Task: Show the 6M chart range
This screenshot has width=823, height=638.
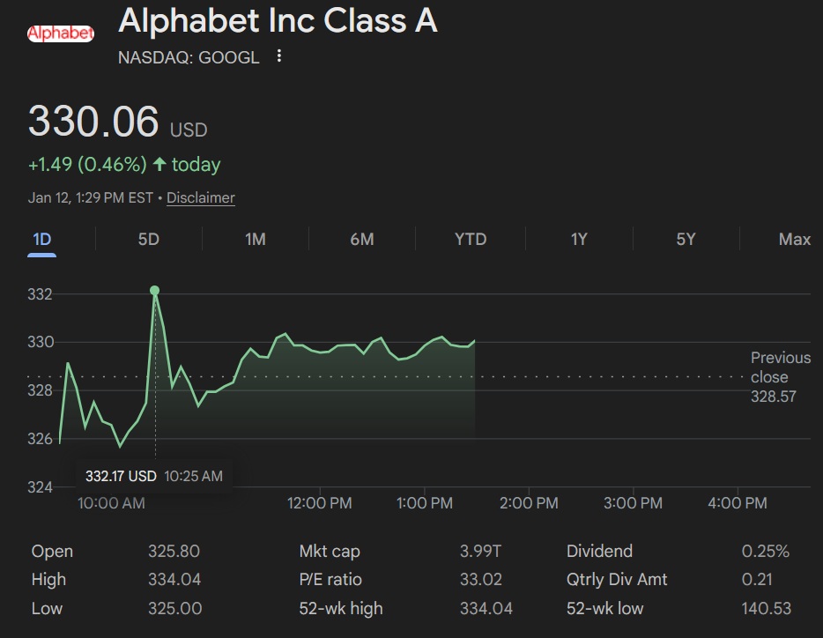Action: click(362, 239)
